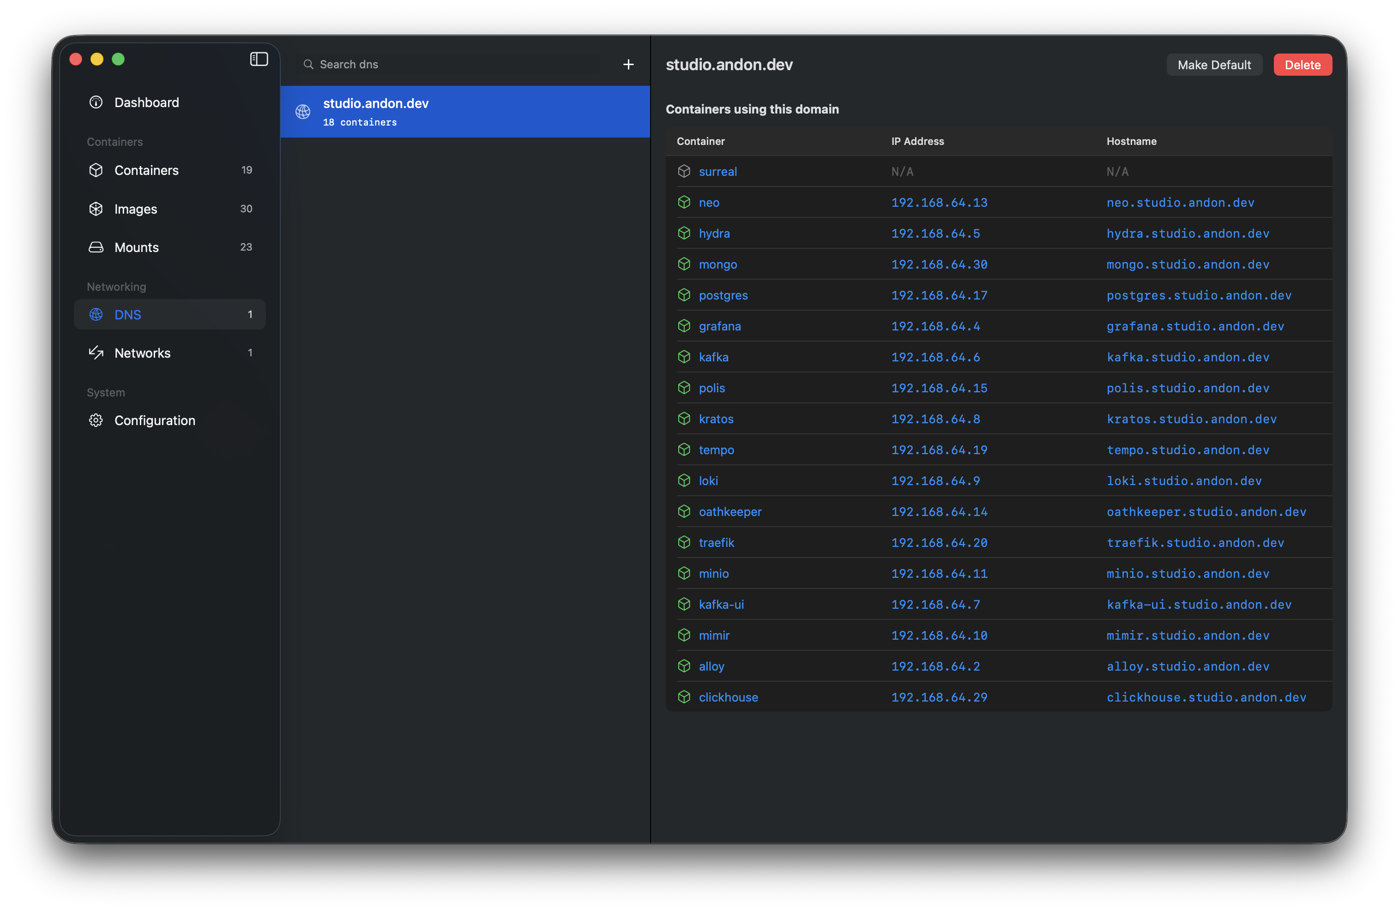1399x912 pixels.
Task: Click the Configuration gear icon
Action: point(96,420)
